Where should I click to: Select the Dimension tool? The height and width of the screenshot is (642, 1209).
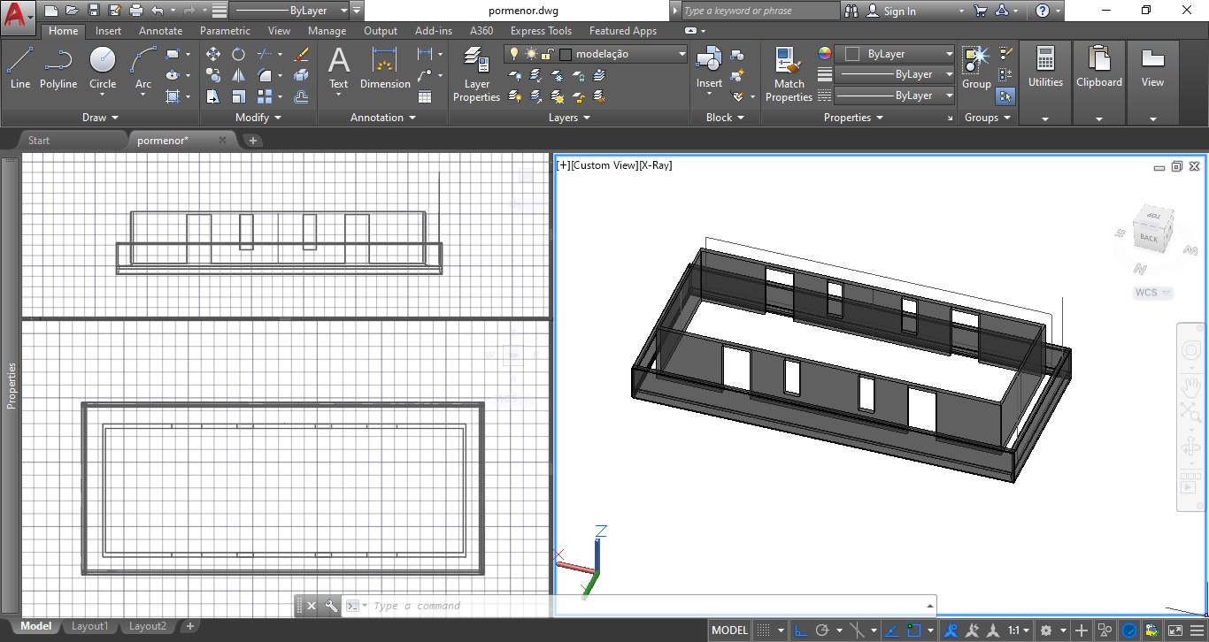pyautogui.click(x=385, y=68)
